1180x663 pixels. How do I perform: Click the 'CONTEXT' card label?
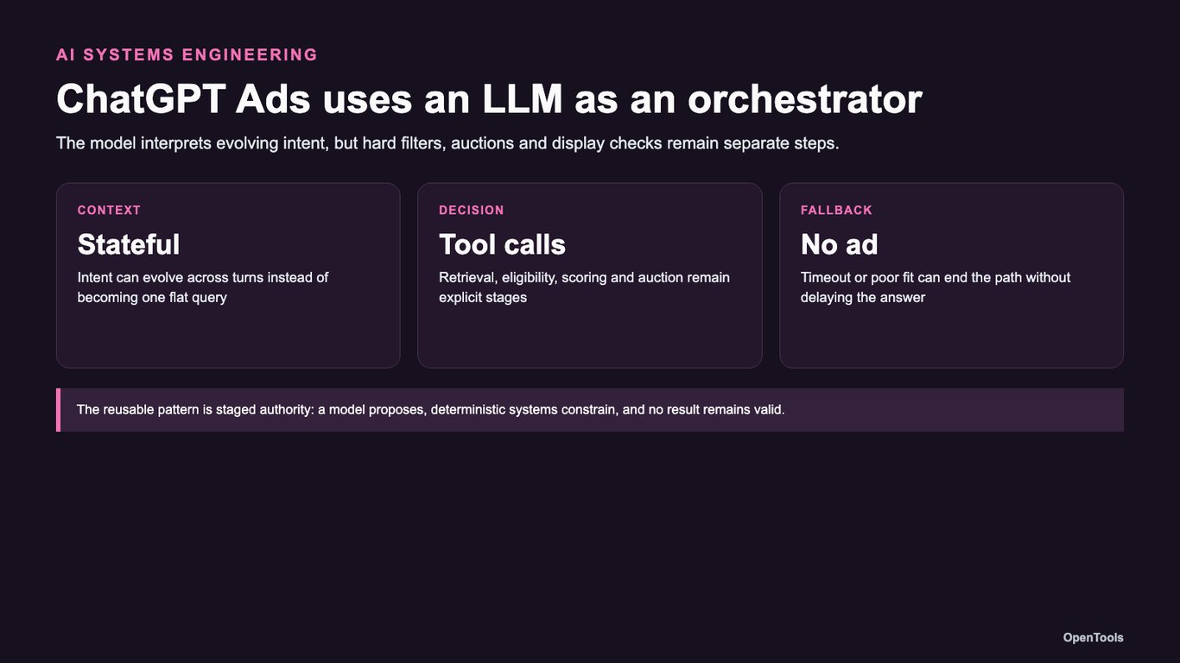pos(109,210)
